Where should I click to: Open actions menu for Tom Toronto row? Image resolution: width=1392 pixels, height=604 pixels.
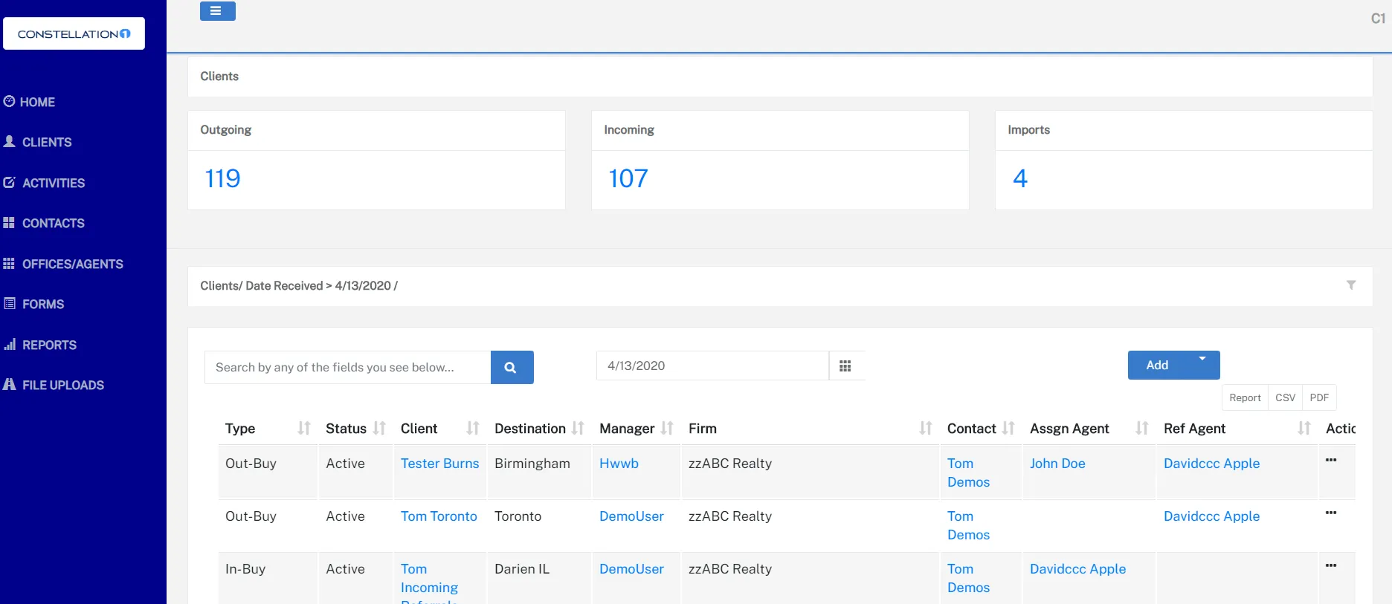tap(1331, 513)
